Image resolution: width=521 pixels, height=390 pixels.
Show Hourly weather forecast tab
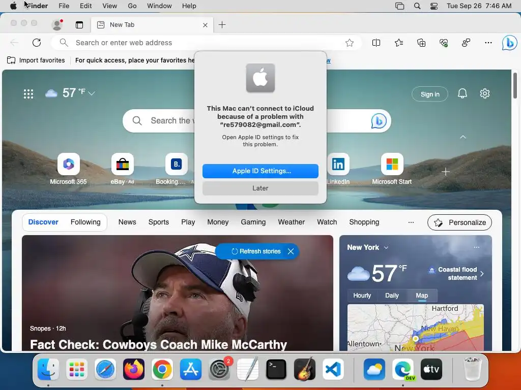pyautogui.click(x=362, y=296)
